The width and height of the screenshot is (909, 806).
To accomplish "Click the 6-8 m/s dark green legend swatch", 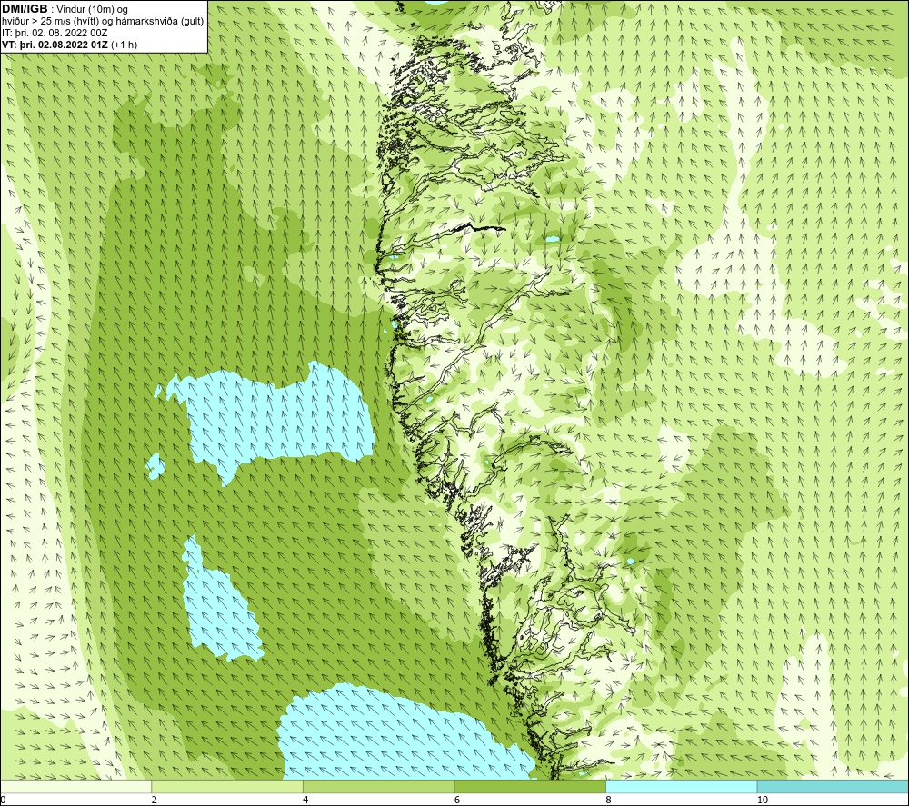I will click(530, 786).
